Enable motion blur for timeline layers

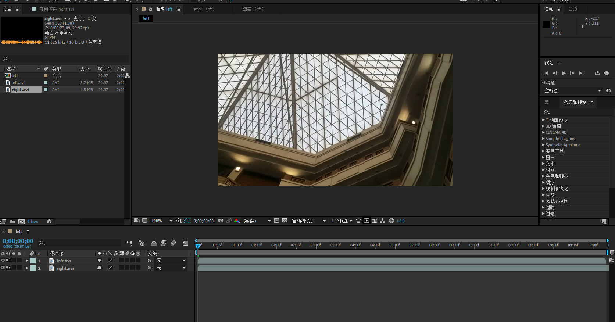174,243
